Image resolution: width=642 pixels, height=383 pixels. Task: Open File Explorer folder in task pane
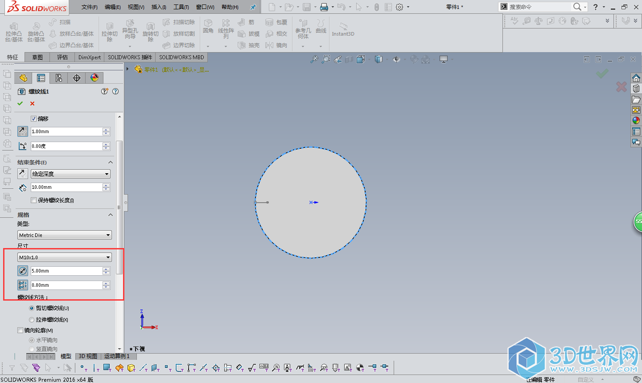pos(636,99)
